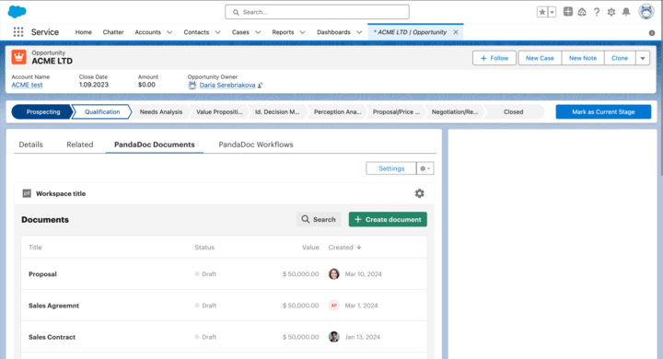Switch to the Related tab
Screen dimensions: 663x359
click(x=80, y=145)
